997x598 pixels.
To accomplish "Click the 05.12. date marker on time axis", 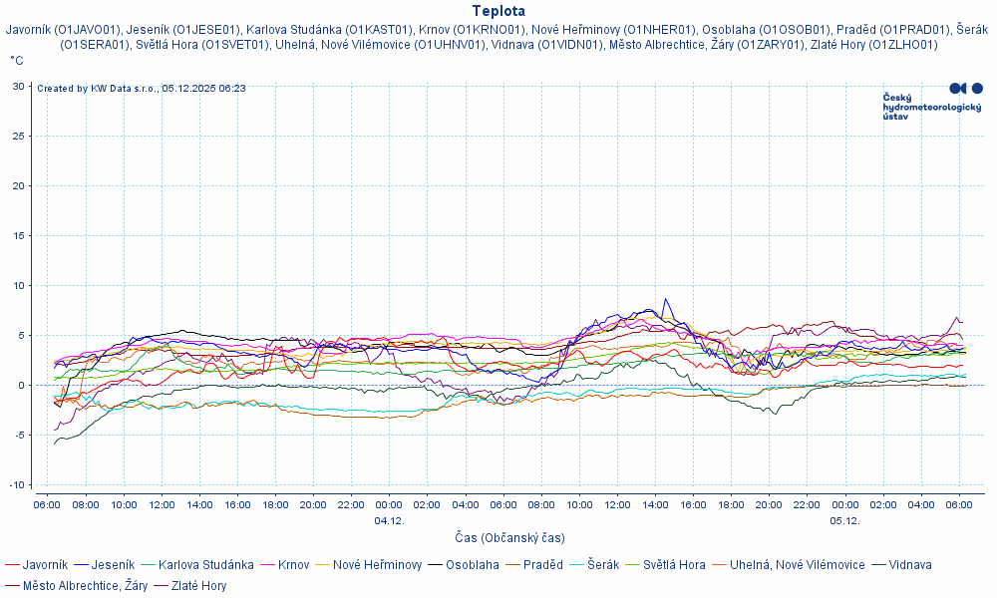I will [x=844, y=520].
